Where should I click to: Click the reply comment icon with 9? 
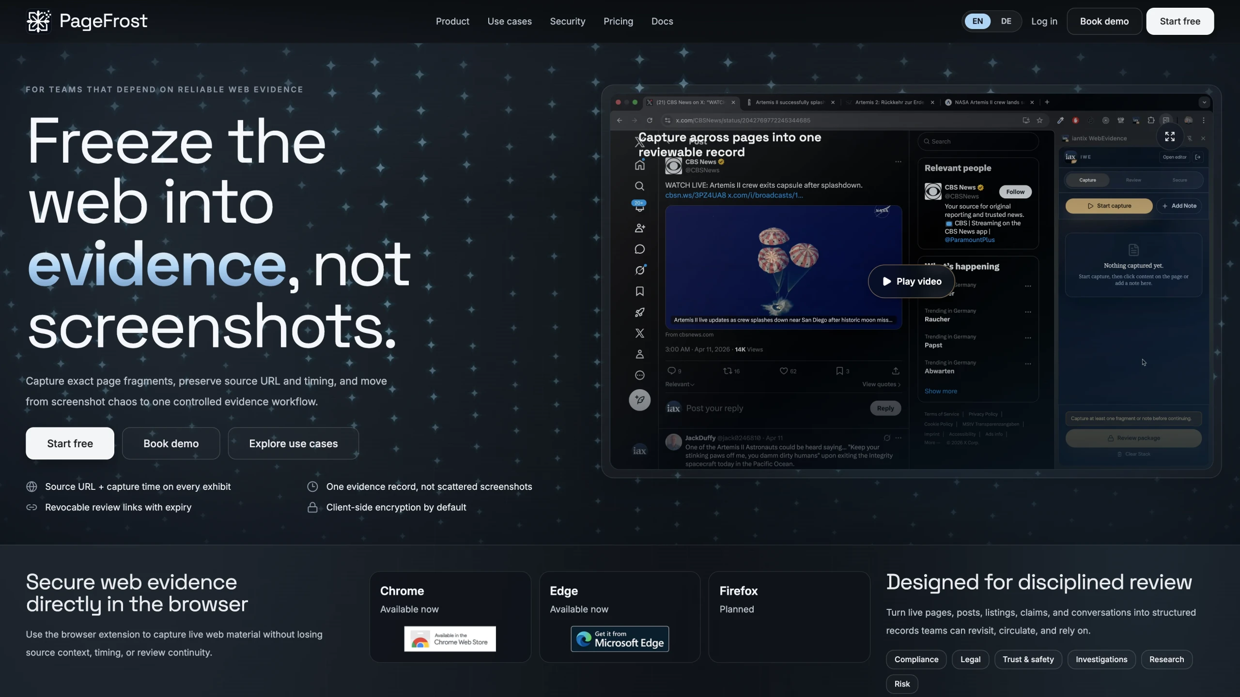tap(674, 371)
